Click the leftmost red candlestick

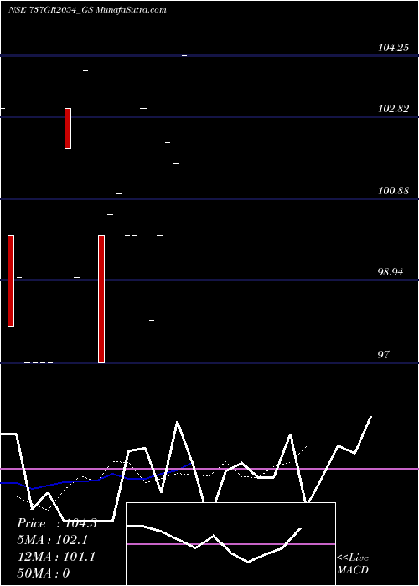click(11, 281)
